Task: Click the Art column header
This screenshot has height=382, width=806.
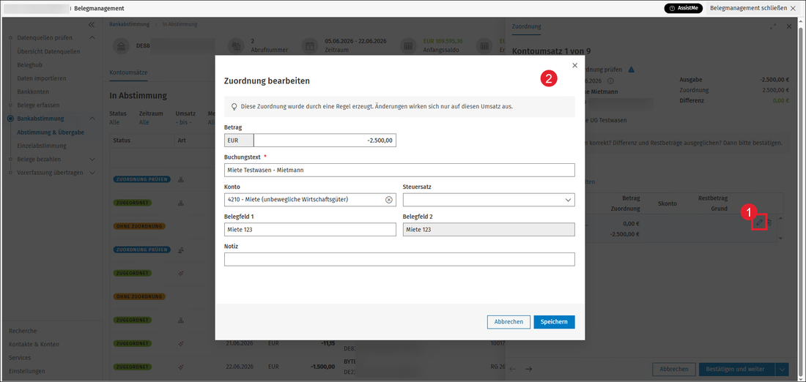Action: pos(182,141)
